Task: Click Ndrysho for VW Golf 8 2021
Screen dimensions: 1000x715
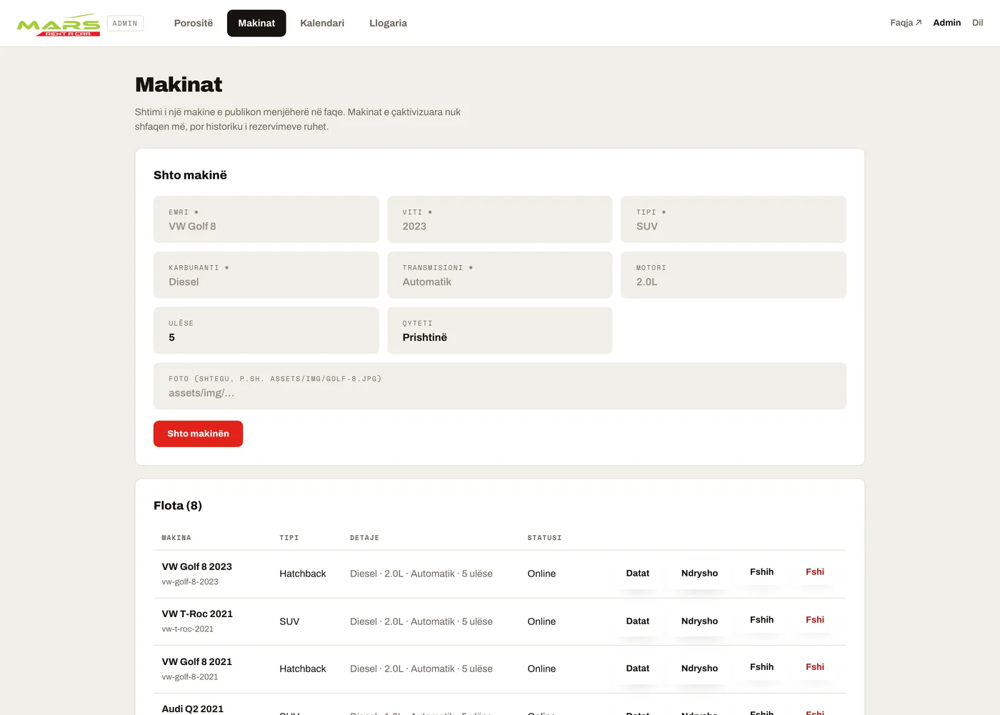Action: point(699,668)
